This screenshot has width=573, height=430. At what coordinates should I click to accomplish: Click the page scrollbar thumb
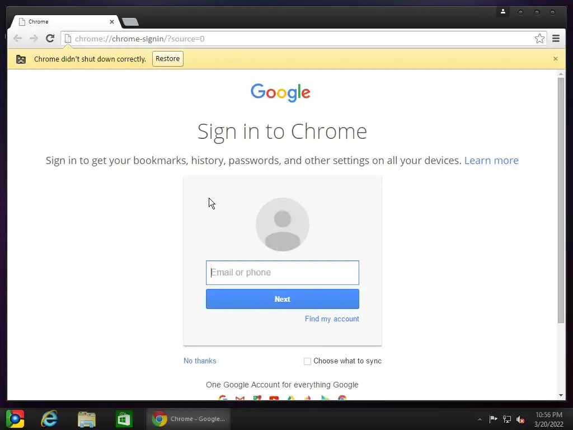point(561,200)
